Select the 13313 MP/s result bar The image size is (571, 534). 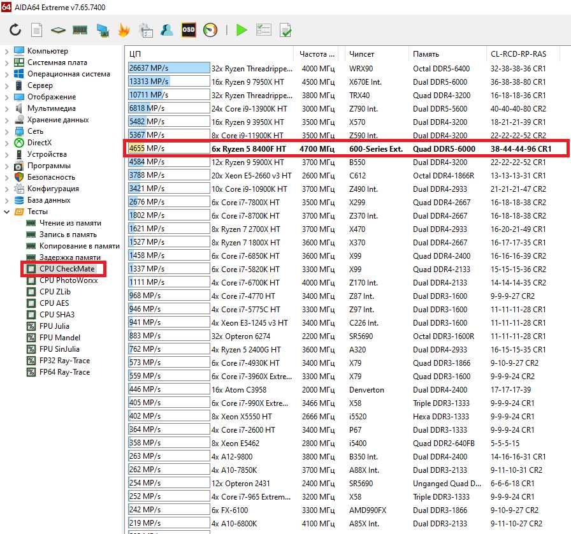pos(169,82)
